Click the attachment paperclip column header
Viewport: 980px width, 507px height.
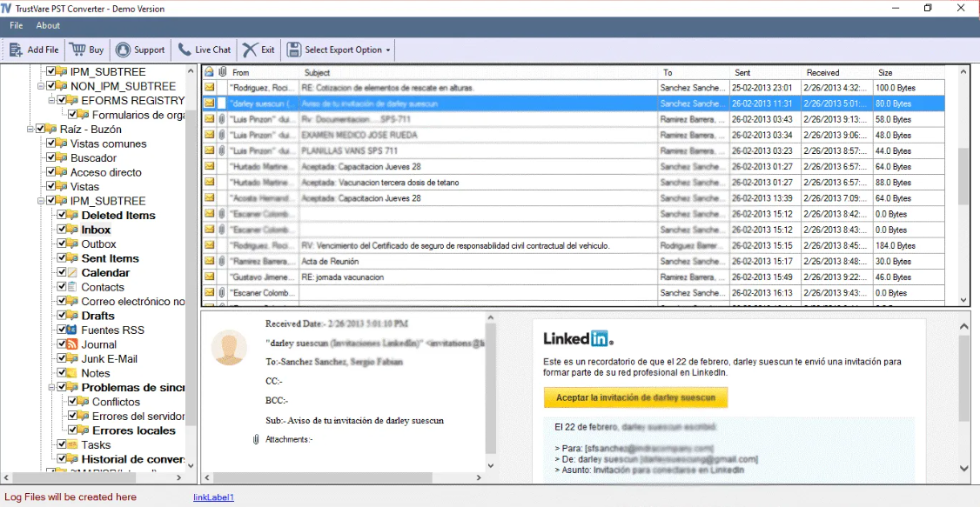coord(222,72)
